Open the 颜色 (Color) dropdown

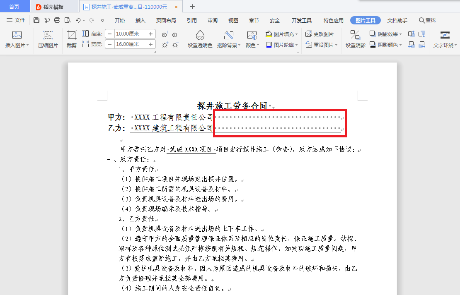pyautogui.click(x=252, y=45)
